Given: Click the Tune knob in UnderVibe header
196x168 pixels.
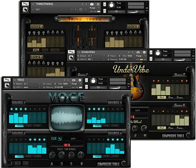Looking at the screenshot, I should click(158, 53).
